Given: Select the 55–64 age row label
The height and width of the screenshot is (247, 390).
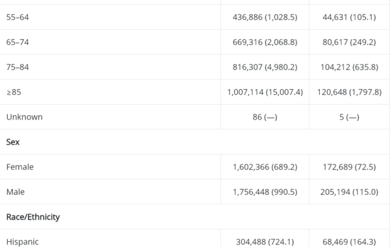Looking at the screenshot, I should pos(18,17).
